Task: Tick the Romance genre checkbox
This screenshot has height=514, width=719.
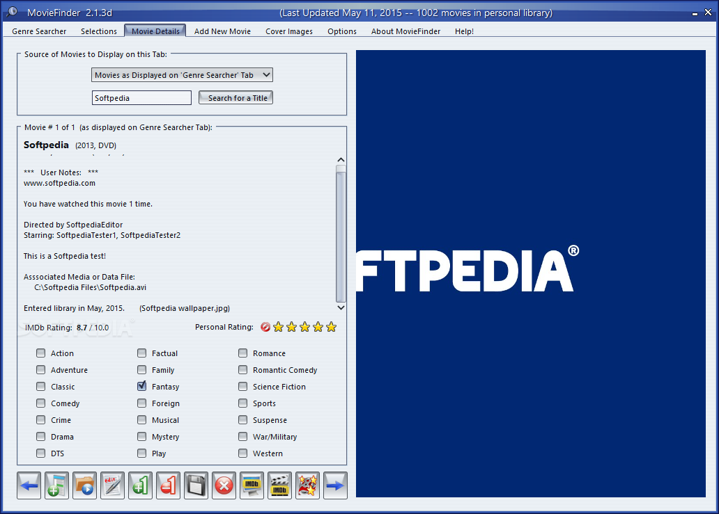Action: click(242, 353)
